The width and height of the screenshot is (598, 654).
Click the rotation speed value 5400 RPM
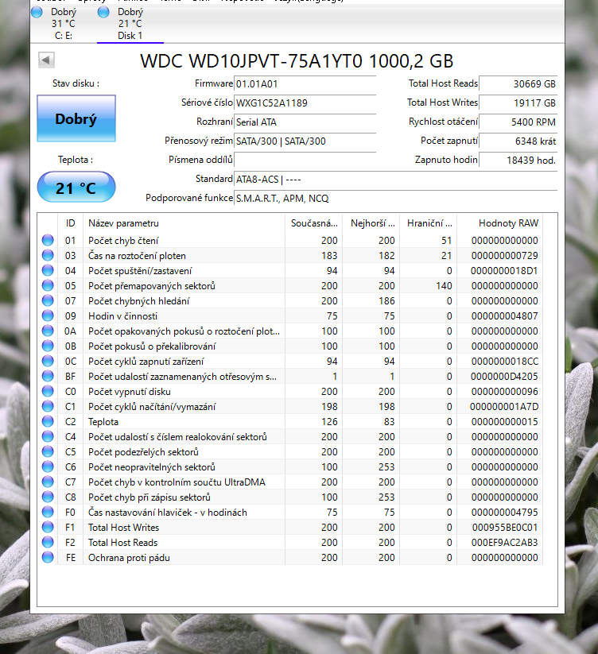pyautogui.click(x=518, y=122)
